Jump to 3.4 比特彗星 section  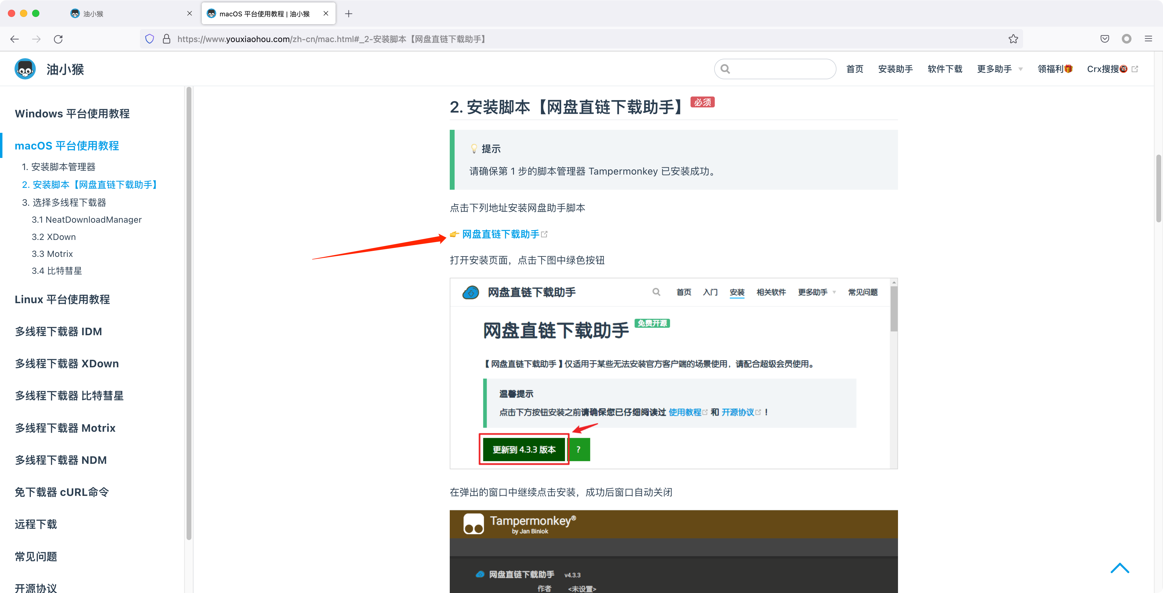point(57,271)
